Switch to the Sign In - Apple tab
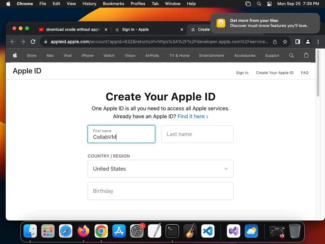This screenshot has height=244, width=325. point(149,30)
